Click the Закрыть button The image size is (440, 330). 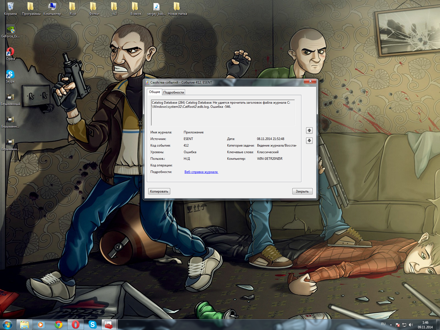(x=302, y=191)
